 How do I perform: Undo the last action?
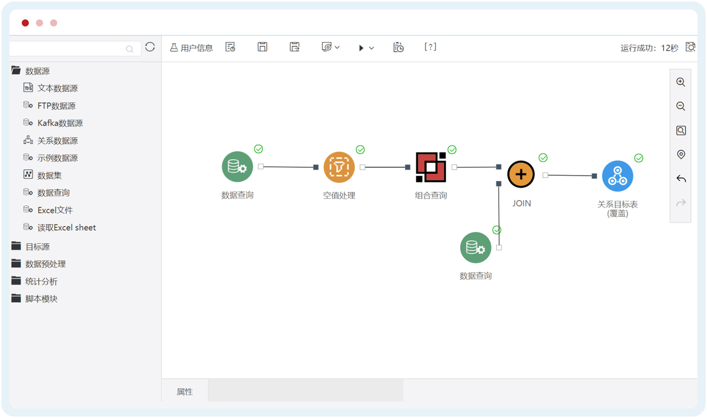pos(681,179)
